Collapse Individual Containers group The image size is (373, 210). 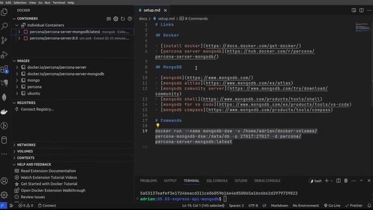(17, 25)
